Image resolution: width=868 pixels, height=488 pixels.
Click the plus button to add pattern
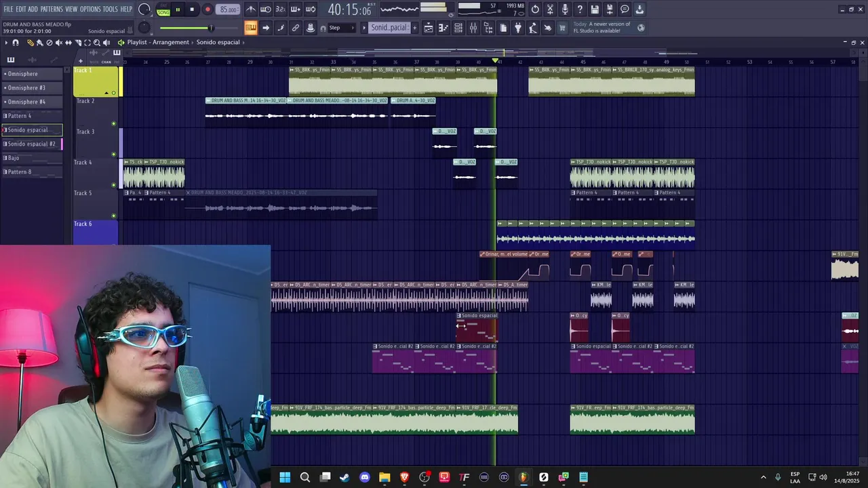(x=414, y=28)
